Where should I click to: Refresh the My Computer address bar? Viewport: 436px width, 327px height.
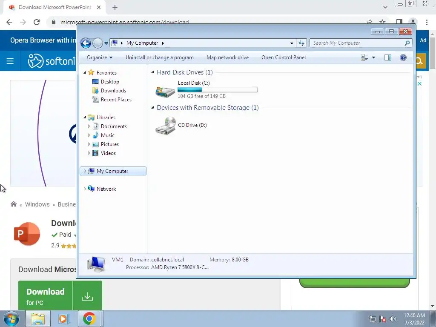tap(301, 43)
